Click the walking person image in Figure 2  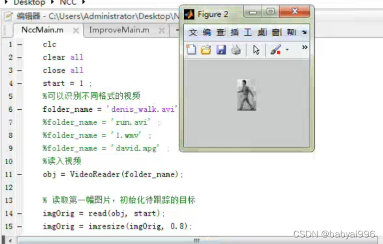pos(247,95)
